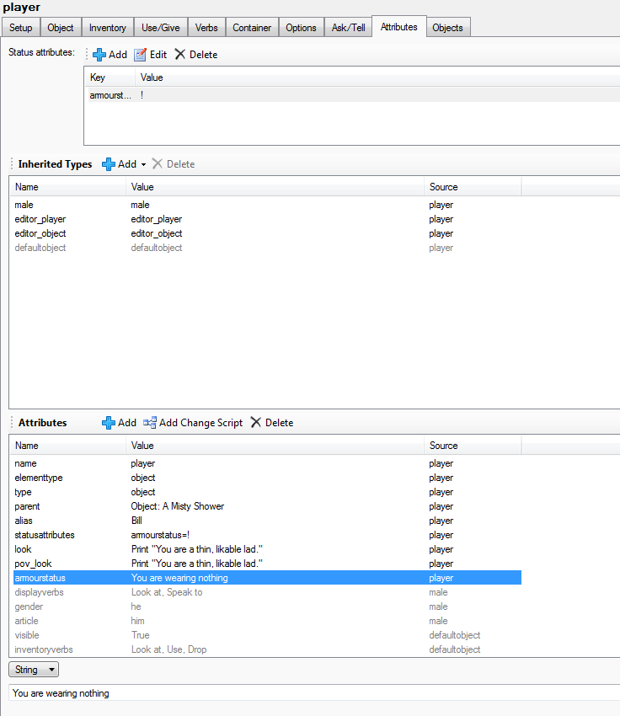Image resolution: width=620 pixels, height=716 pixels.
Task: Open the Verbs tab
Action: tap(206, 28)
